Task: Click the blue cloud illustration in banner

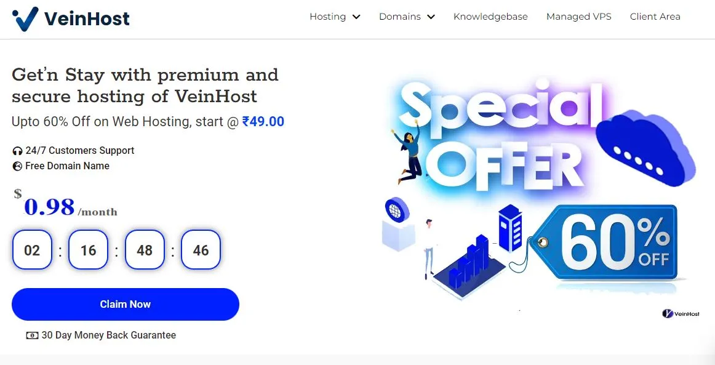Action: [x=645, y=147]
